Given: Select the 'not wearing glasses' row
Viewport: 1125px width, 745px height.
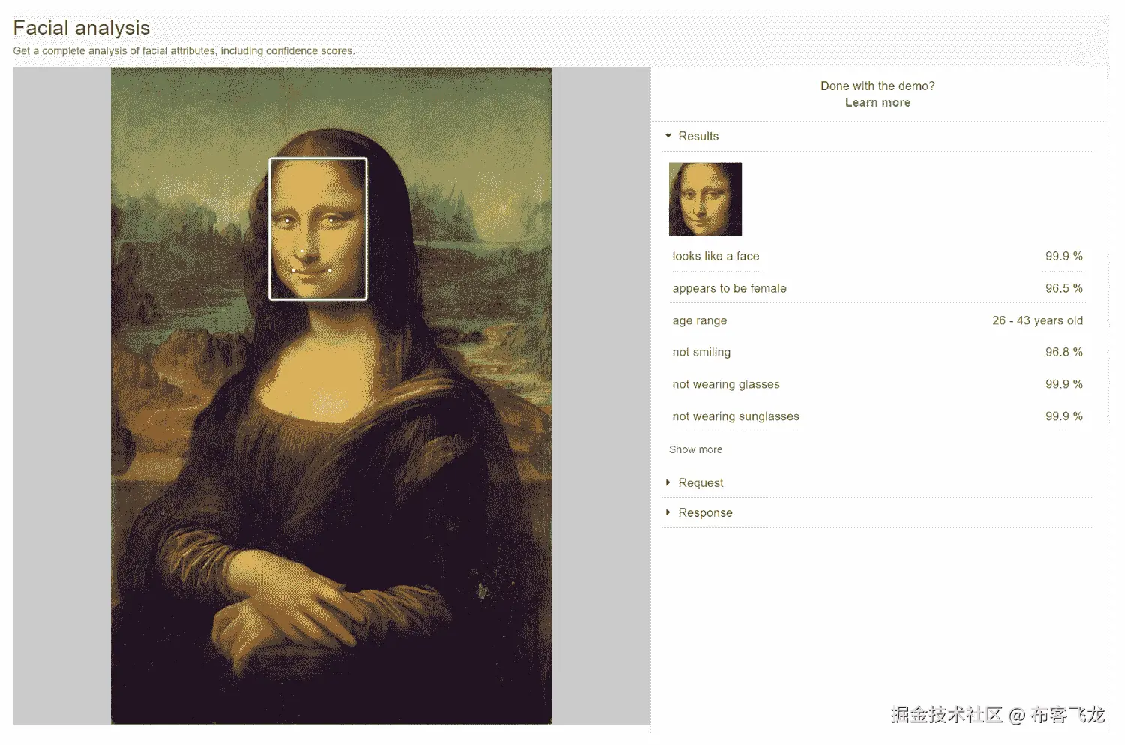Looking at the screenshot, I should (x=877, y=384).
